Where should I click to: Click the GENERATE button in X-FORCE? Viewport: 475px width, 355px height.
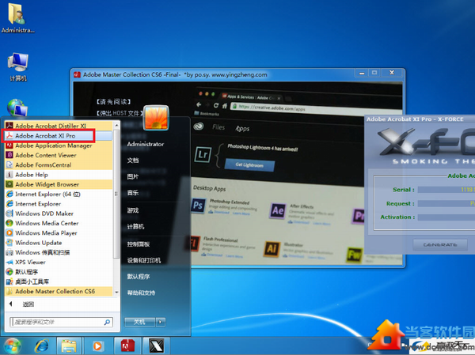pyautogui.click(x=440, y=244)
